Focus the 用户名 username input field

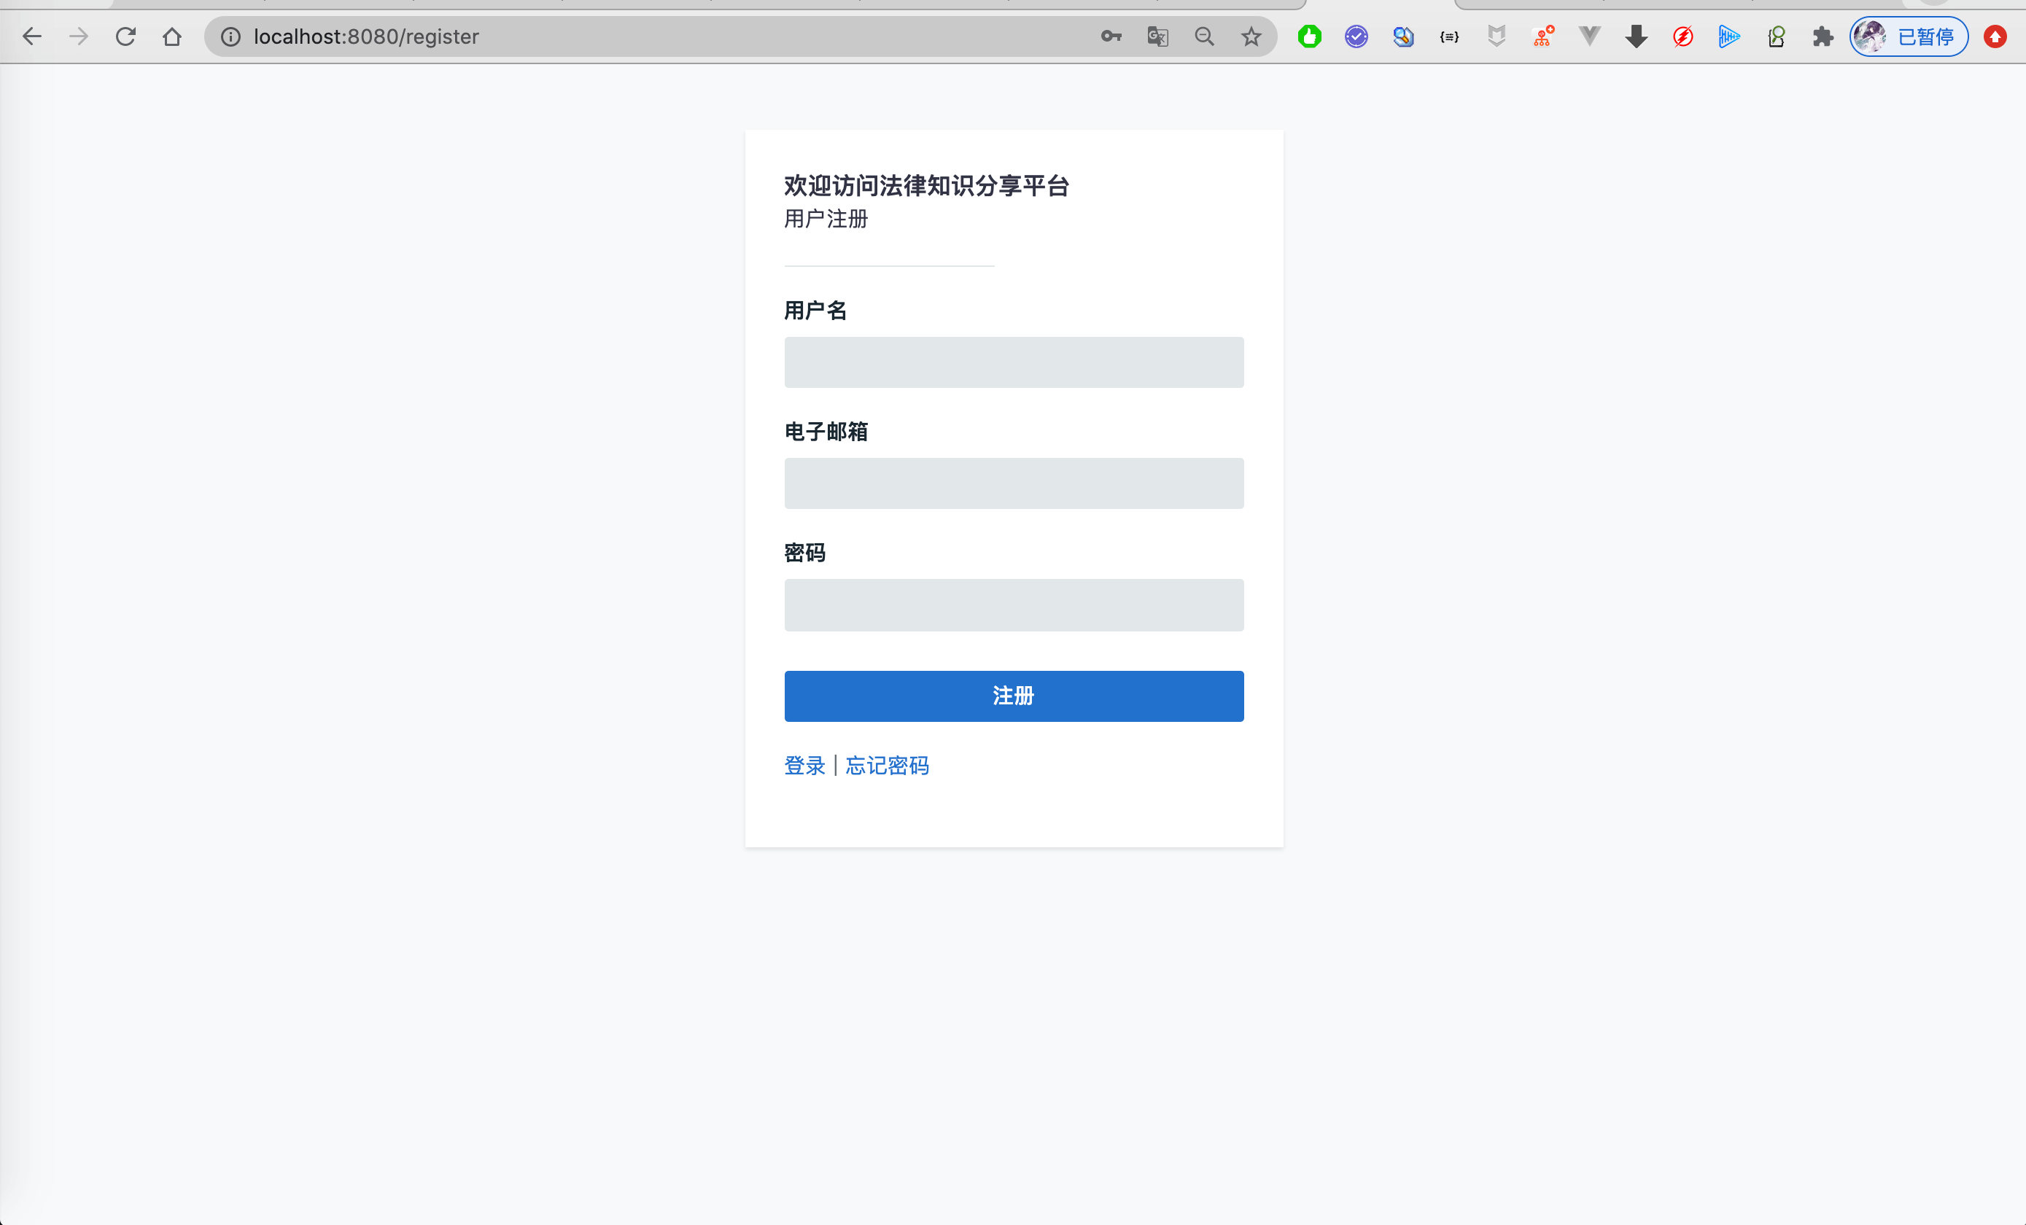(1013, 362)
